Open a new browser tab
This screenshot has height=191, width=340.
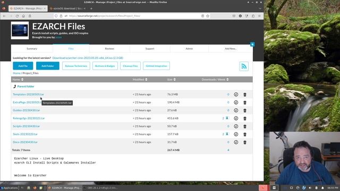[91, 8]
